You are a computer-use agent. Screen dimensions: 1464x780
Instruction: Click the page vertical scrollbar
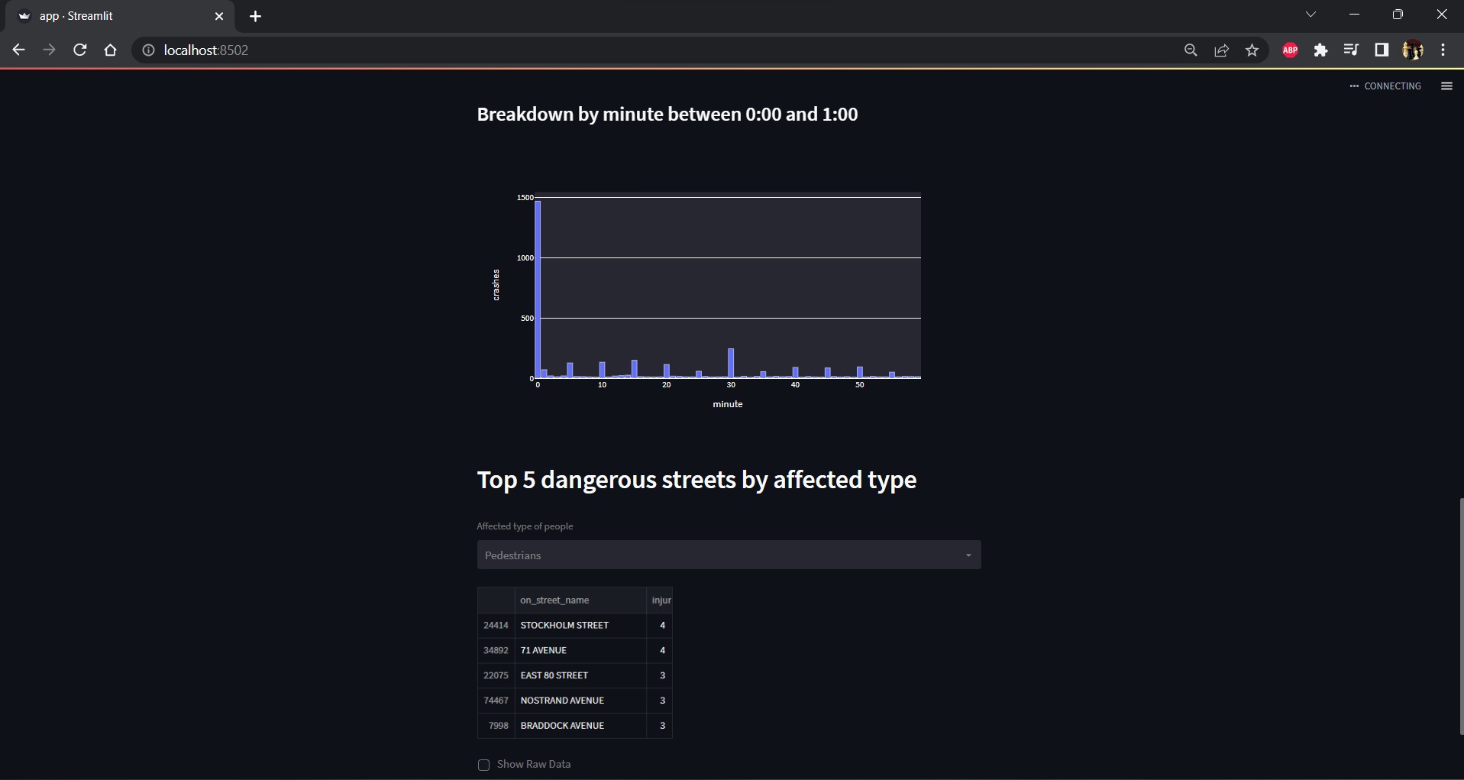[x=1461, y=616]
